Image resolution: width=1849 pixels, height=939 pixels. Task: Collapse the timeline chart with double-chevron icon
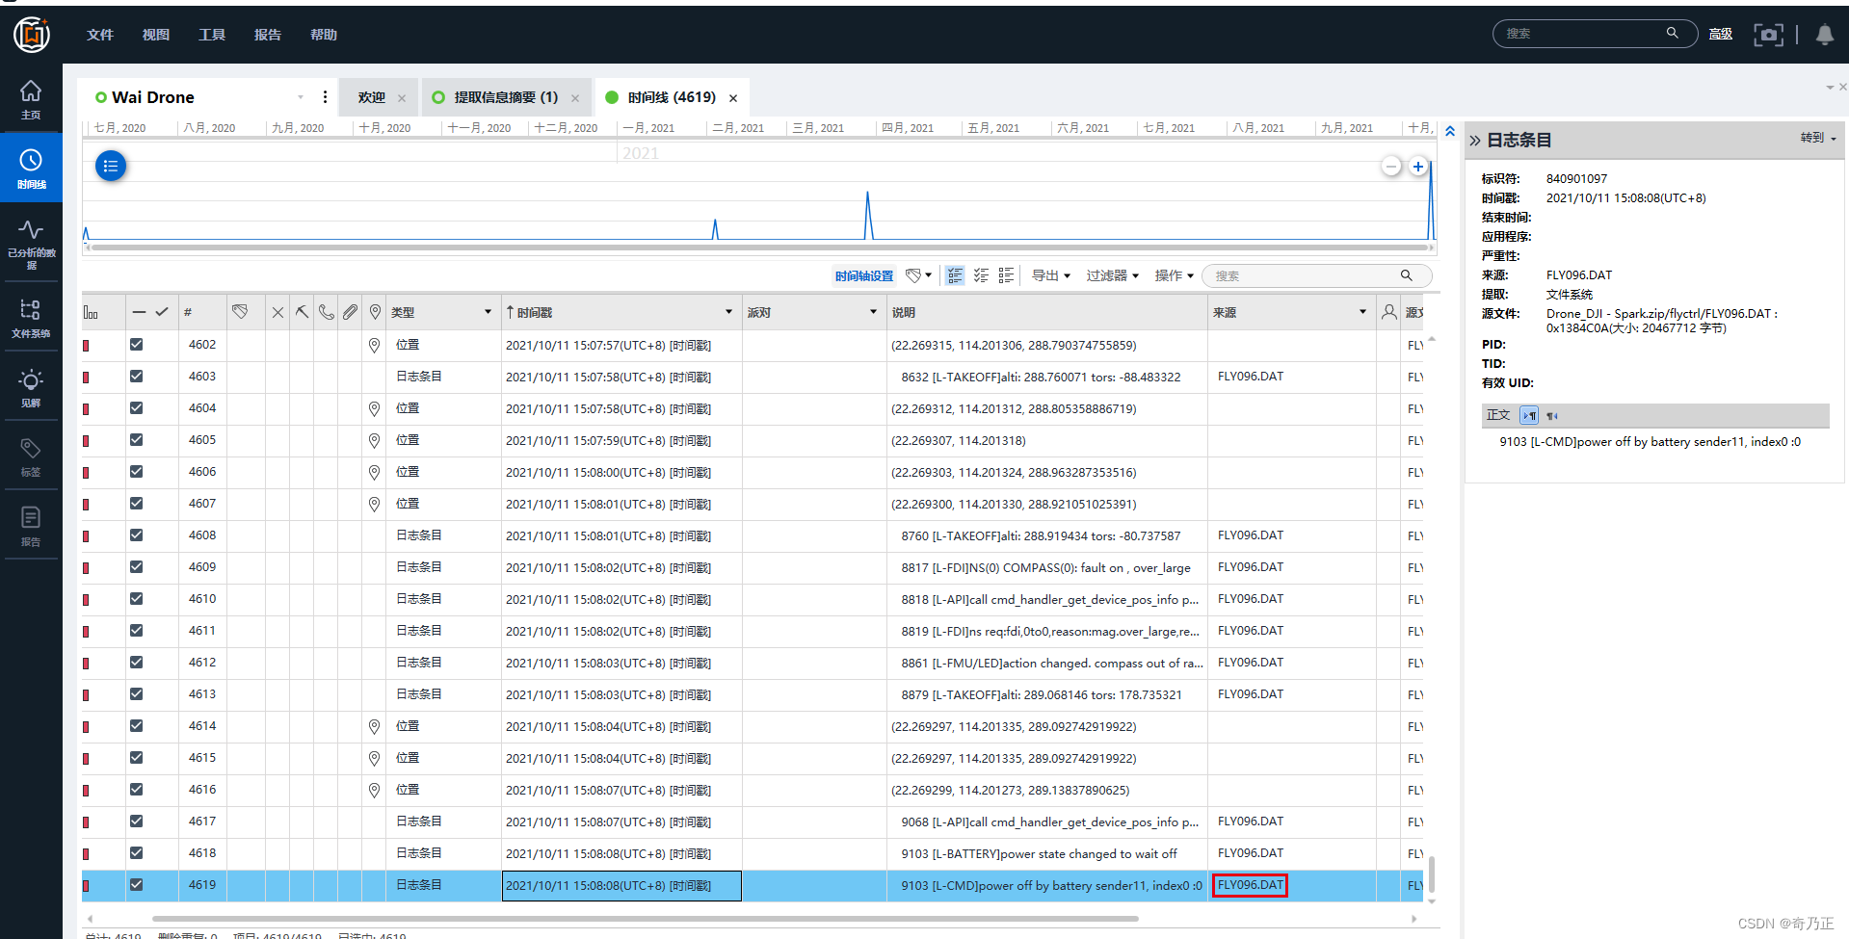point(1450,131)
